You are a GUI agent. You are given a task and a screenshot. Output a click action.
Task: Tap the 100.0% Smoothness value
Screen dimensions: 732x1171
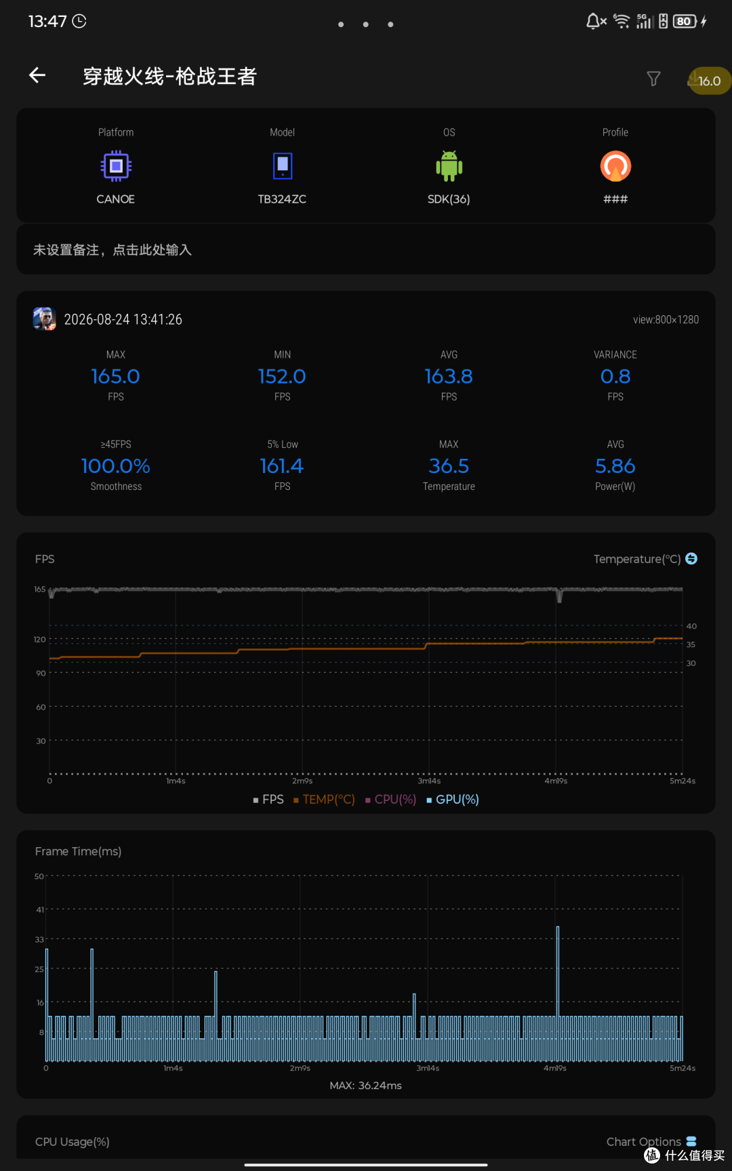point(116,466)
